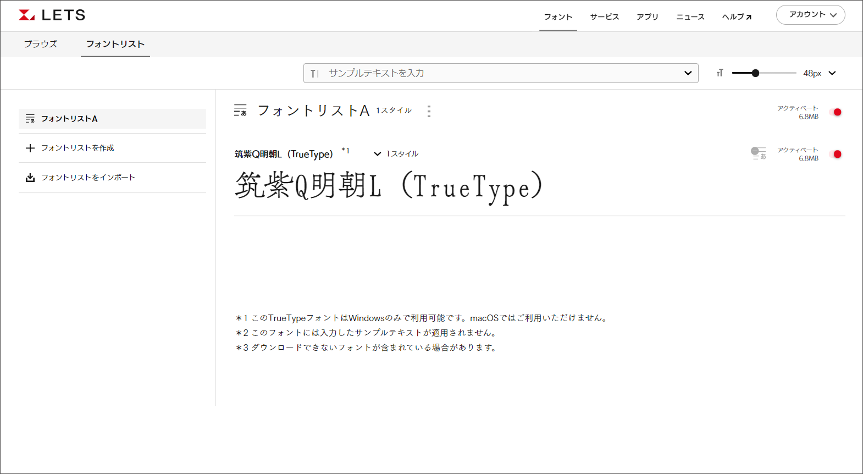Click the *3 download footnote text
Viewport: 863px width, 474px height.
click(x=366, y=348)
